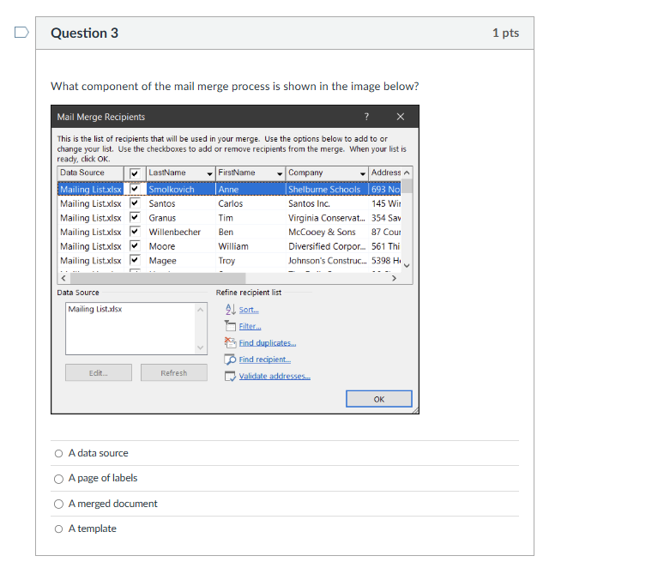Click the Sort A-Z icon
Image resolution: width=664 pixels, height=562 pixels.
[x=230, y=310]
